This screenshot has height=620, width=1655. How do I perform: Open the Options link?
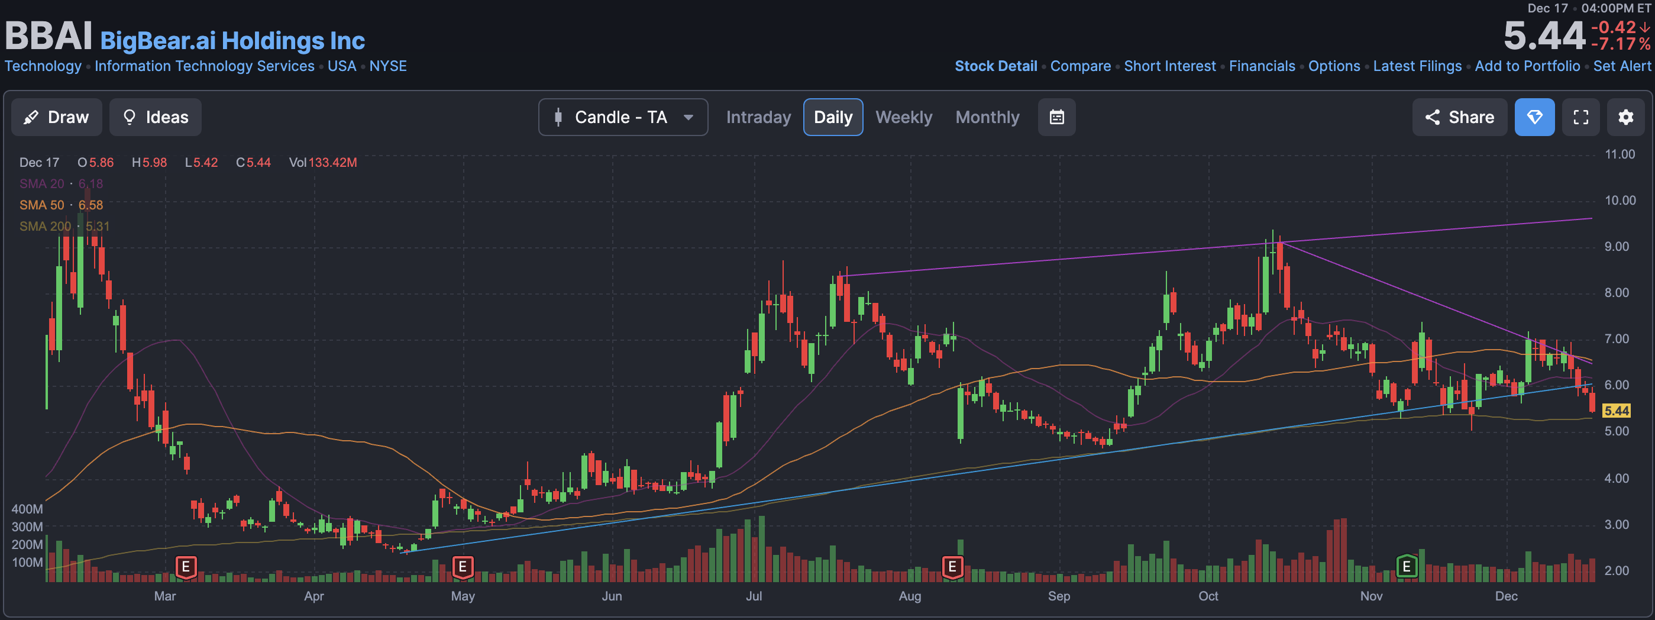1334,66
